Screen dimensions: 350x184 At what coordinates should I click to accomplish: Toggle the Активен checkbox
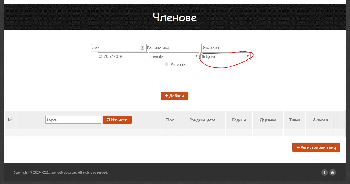166,64
